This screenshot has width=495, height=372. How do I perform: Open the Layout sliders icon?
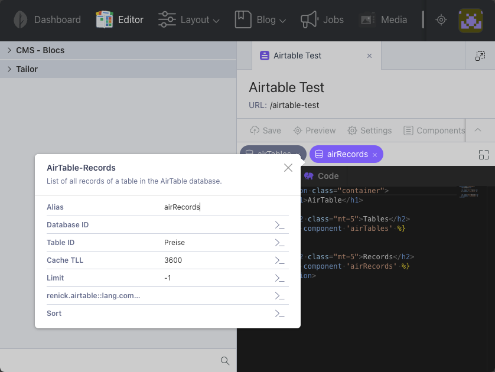[x=167, y=19]
